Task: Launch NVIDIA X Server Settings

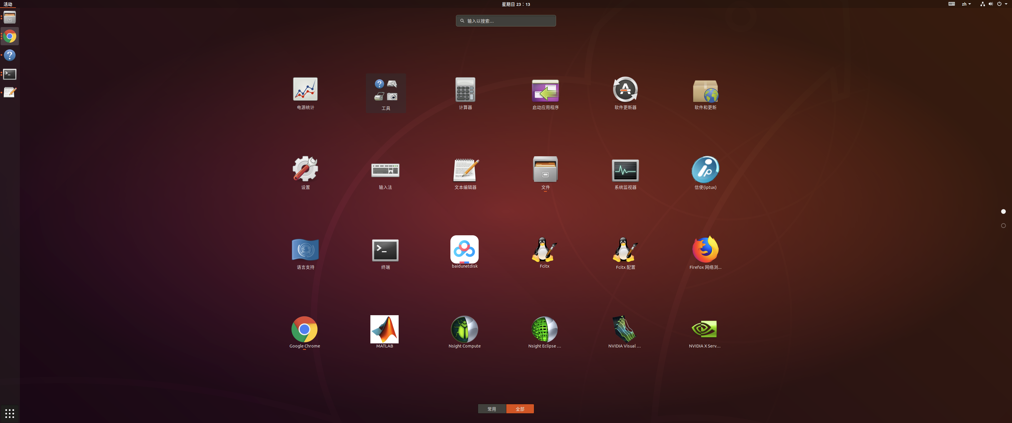Action: point(704,330)
